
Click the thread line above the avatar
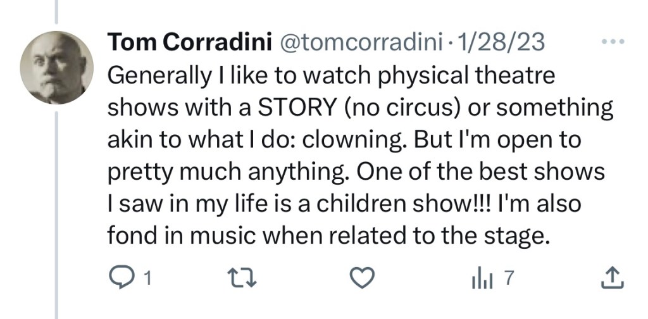(56, 13)
